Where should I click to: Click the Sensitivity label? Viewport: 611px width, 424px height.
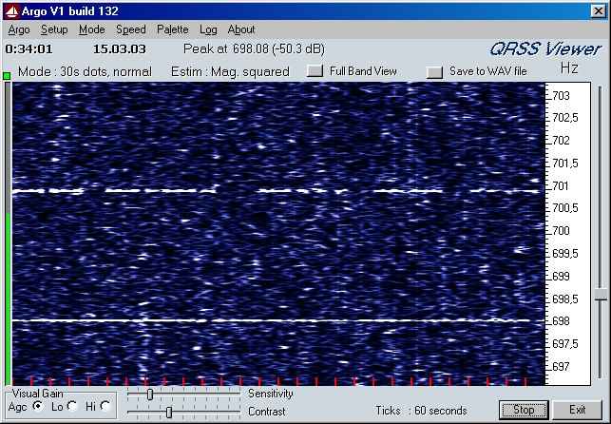[x=271, y=394]
